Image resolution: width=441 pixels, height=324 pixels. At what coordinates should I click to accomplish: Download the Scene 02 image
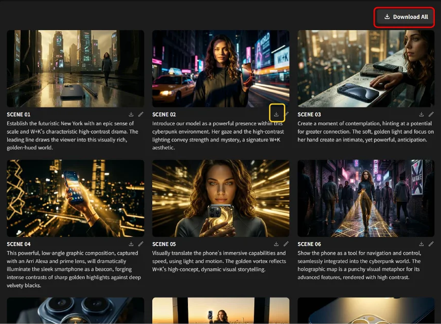[277, 114]
